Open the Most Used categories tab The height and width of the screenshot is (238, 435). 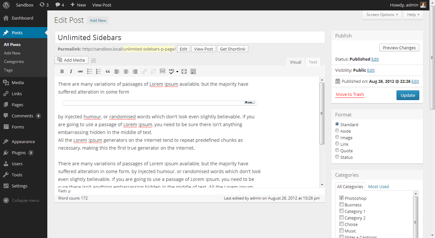(378, 186)
